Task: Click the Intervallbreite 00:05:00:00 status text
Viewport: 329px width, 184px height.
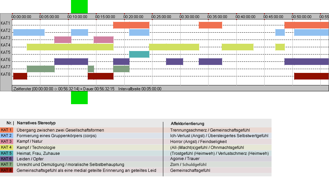Action: click(x=140, y=89)
